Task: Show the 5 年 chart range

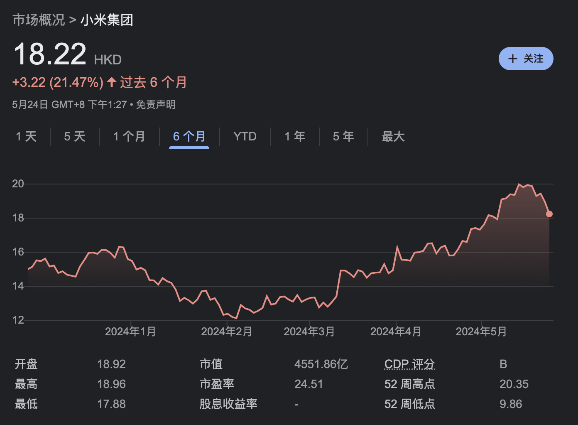Action: tap(343, 136)
